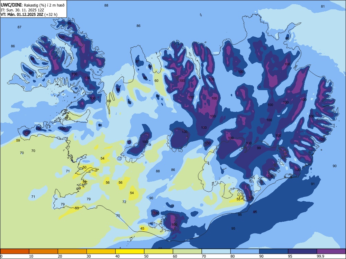
Task: Click the '0' legend tick label
Action: pos(1,256)
